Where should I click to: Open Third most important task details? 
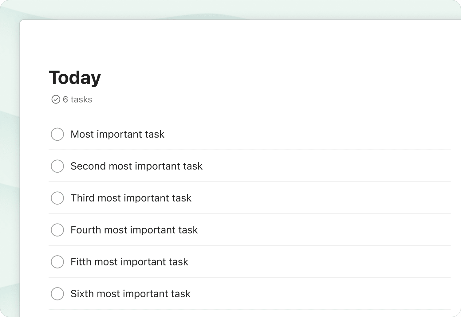coord(131,198)
